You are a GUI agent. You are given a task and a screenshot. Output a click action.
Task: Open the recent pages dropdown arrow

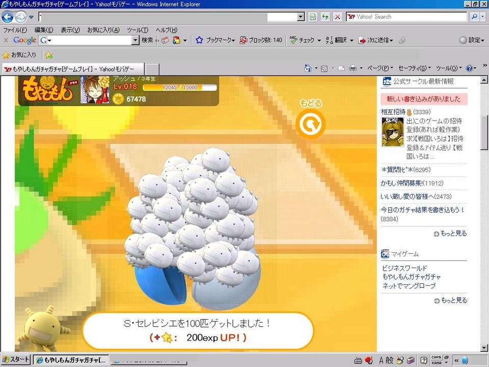[31, 17]
